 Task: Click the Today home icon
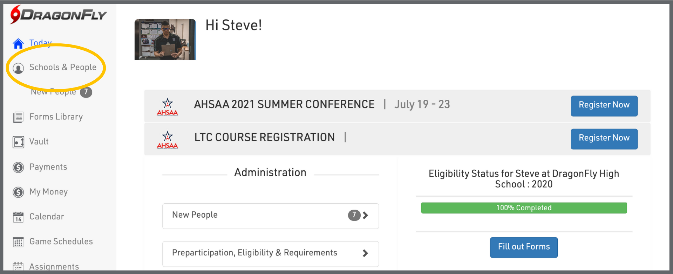[18, 44]
